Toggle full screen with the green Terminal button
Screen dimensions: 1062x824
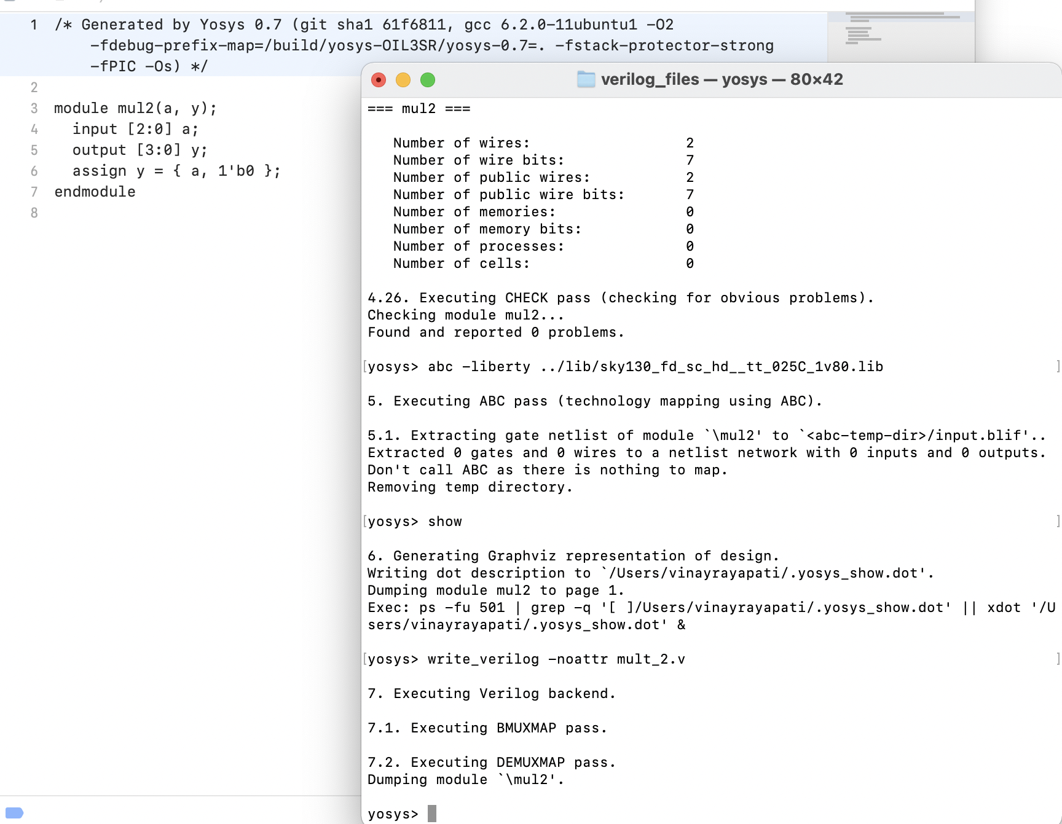[428, 80]
